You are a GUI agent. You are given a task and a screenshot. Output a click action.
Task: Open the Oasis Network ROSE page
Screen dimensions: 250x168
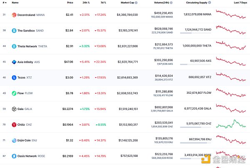click(31, 156)
